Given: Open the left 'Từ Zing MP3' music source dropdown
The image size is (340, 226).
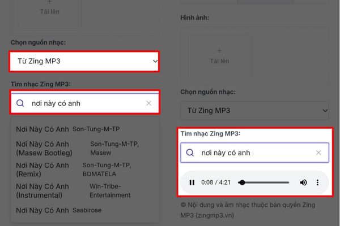Looking at the screenshot, I should coord(84,62).
